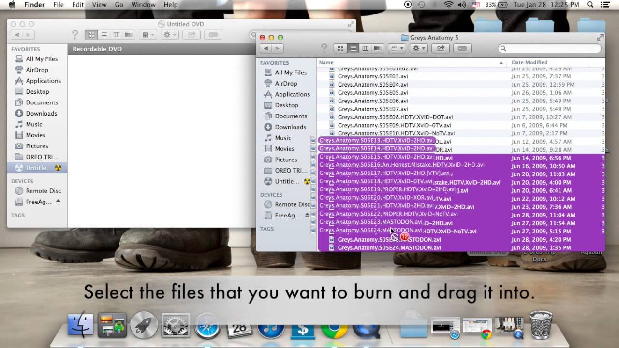Go back in Greys Anatomy 5 window
This screenshot has width=619, height=348.
click(x=265, y=48)
